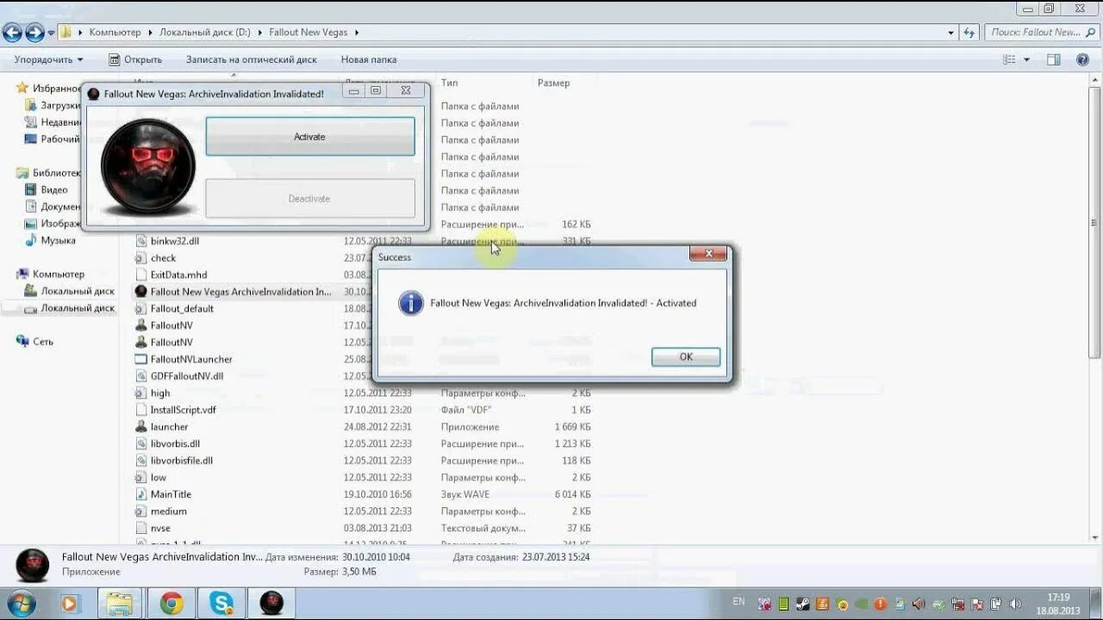Click Новая папка in the toolbar
The image size is (1103, 620).
[x=369, y=59]
